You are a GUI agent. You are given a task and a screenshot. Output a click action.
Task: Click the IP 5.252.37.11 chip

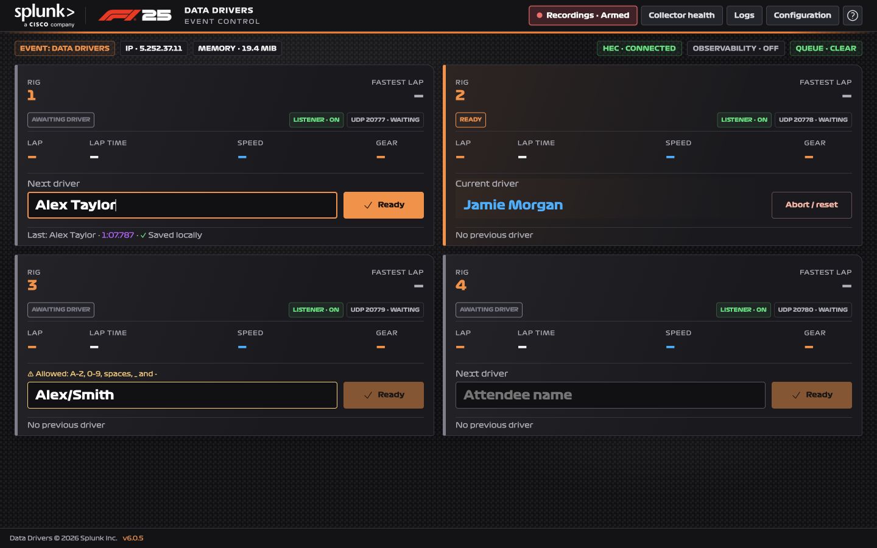153,48
